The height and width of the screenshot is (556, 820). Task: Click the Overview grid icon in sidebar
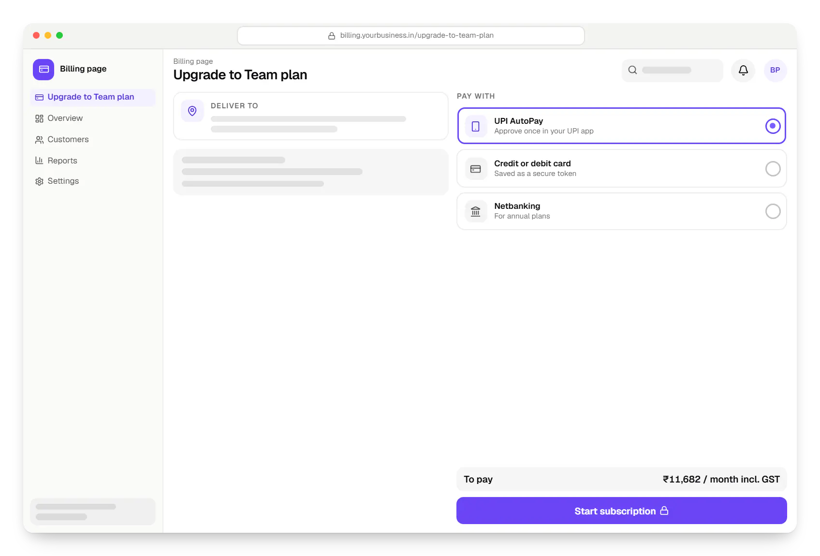[39, 118]
